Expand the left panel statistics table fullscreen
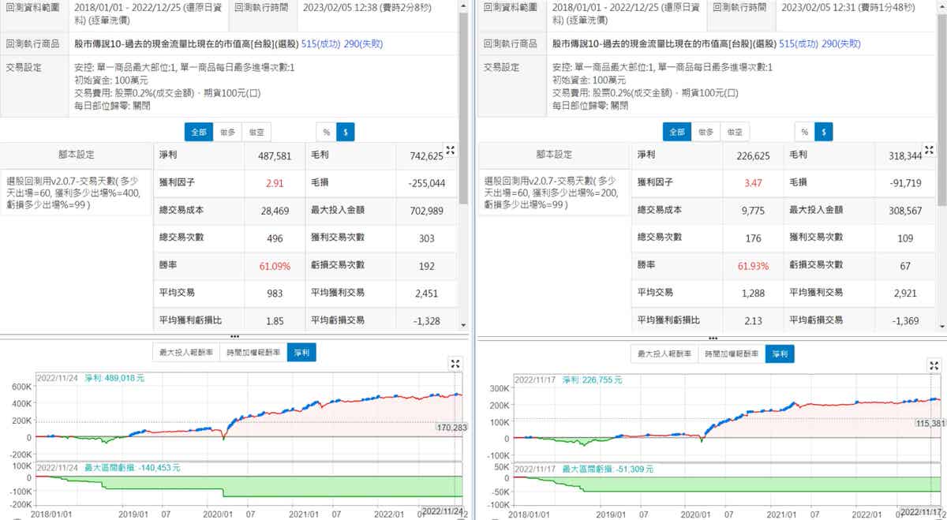Viewport: 947px width, 520px height. pyautogui.click(x=451, y=150)
